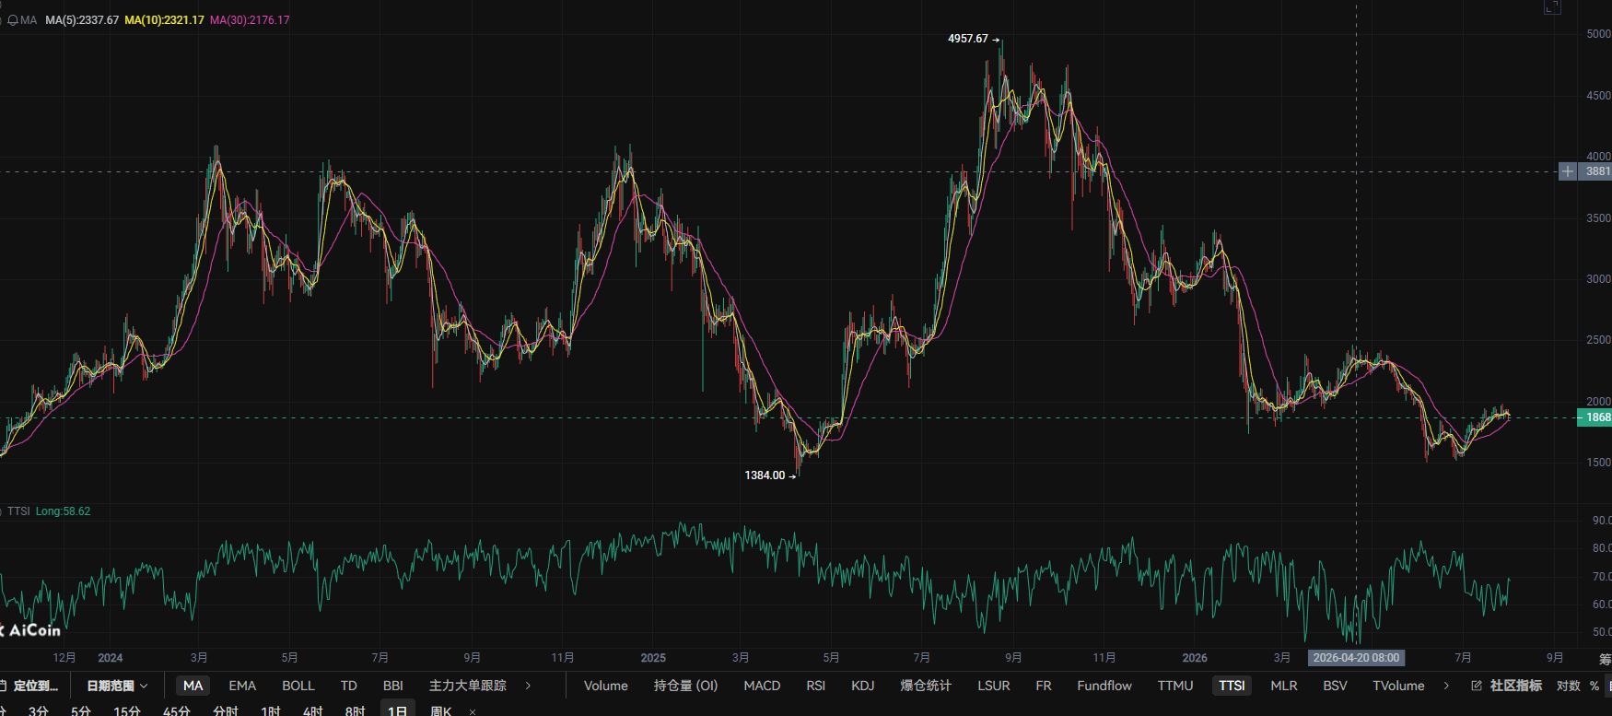Screen dimensions: 1612x716
Task: Switch to the MACD sub-indicator tab
Action: tap(762, 686)
